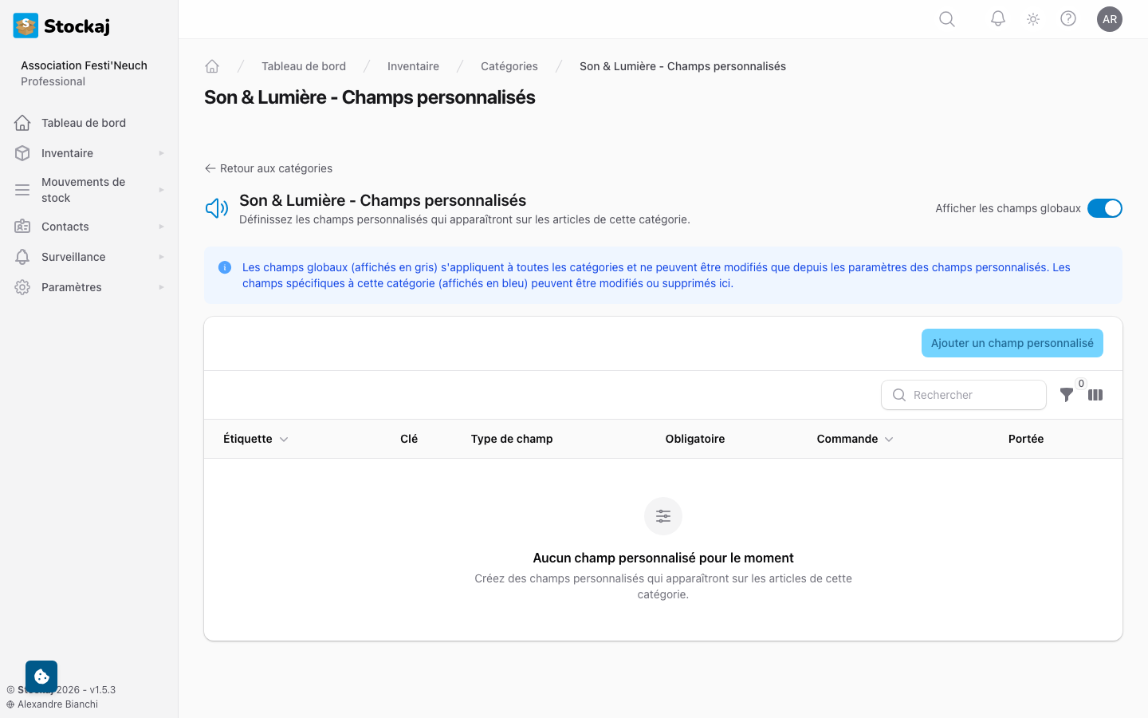Open cookie preferences button
Viewport: 1148px width, 718px height.
(41, 677)
